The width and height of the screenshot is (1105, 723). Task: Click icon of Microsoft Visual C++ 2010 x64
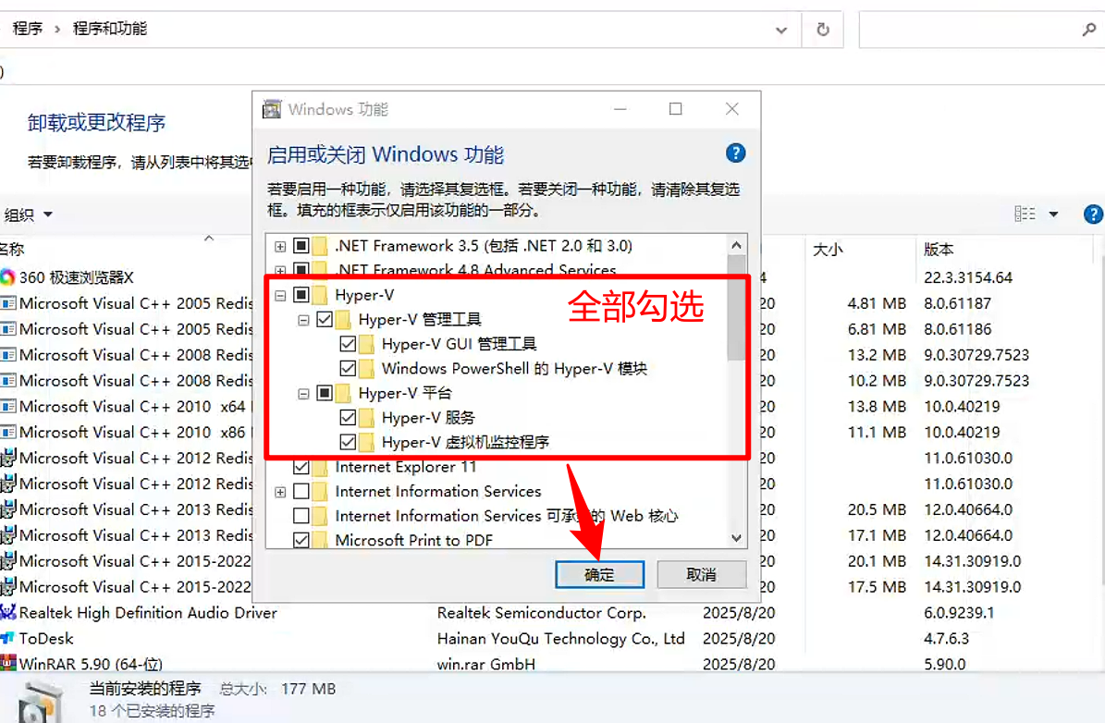7,407
